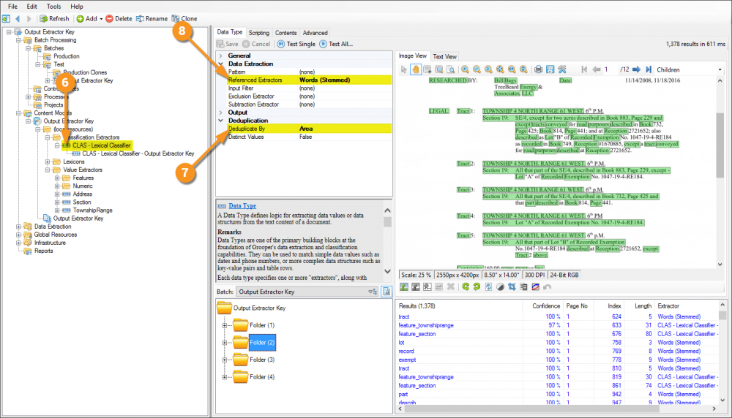Collapse the Deduplication property section
The height and width of the screenshot is (418, 732).
coord(220,121)
